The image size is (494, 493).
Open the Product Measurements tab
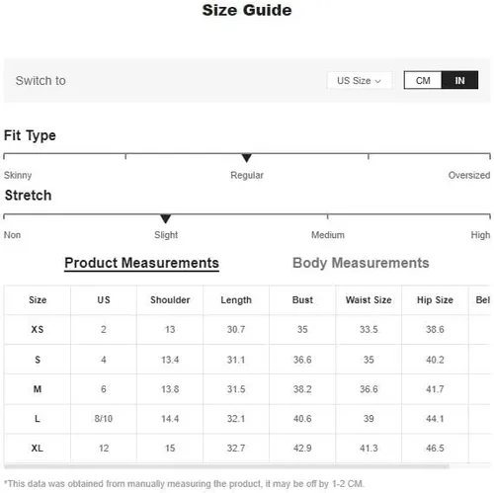pyautogui.click(x=141, y=263)
